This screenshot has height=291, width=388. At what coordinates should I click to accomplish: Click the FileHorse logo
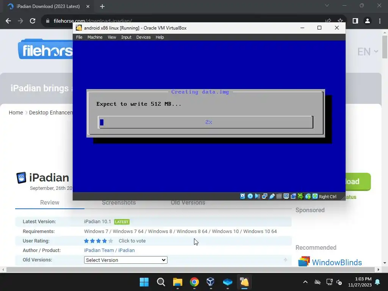[45, 50]
